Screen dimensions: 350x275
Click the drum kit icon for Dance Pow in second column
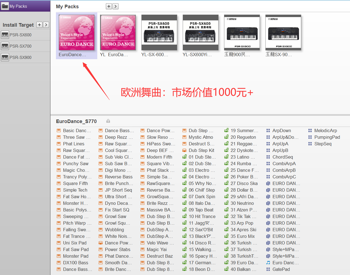coord(101,243)
